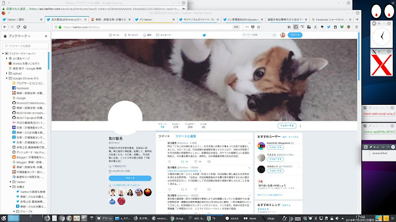The width and height of the screenshot is (396, 222).
Task: Click green extension icon in Firefox toolbar
Action: (x=342, y=27)
